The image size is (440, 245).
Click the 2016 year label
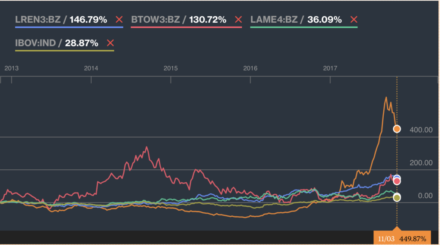pos(250,68)
